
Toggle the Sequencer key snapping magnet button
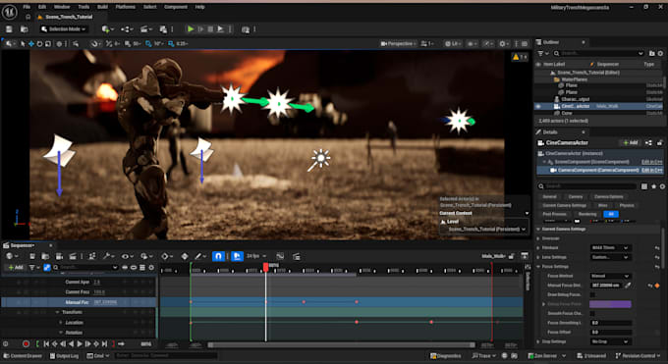pos(218,256)
